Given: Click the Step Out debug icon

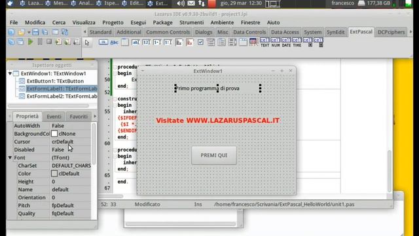Looking at the screenshot, I should (x=77, y=42).
